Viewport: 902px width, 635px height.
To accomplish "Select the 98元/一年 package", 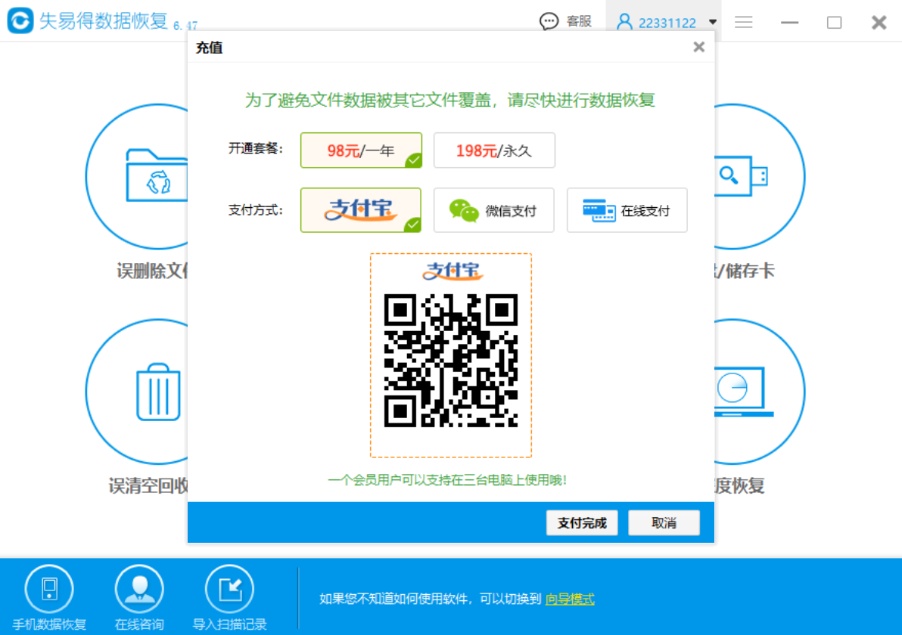I will (x=361, y=150).
